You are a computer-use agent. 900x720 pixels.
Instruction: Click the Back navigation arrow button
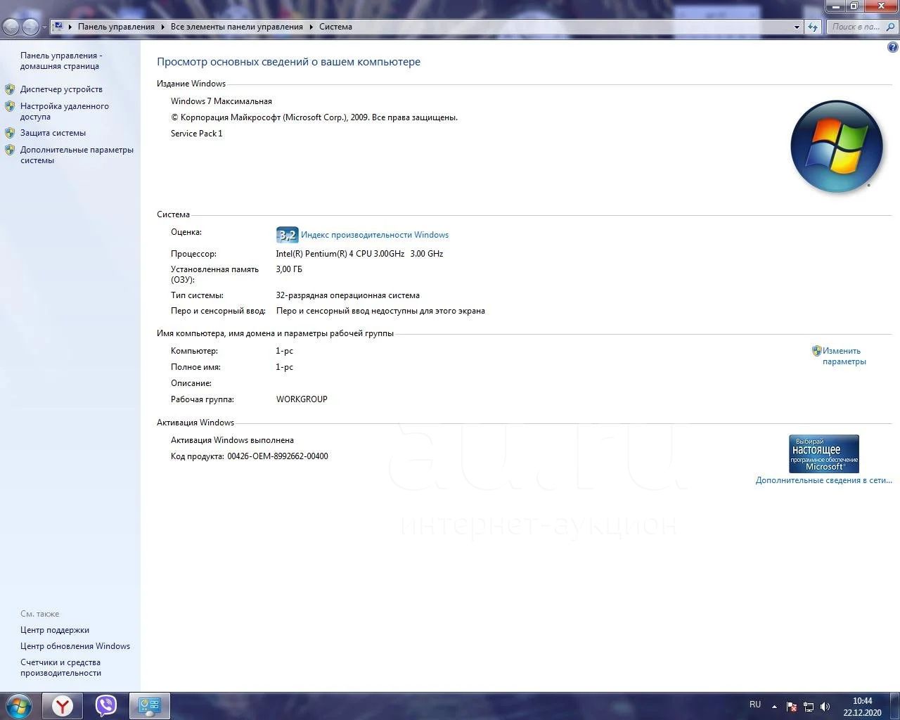[x=11, y=27]
